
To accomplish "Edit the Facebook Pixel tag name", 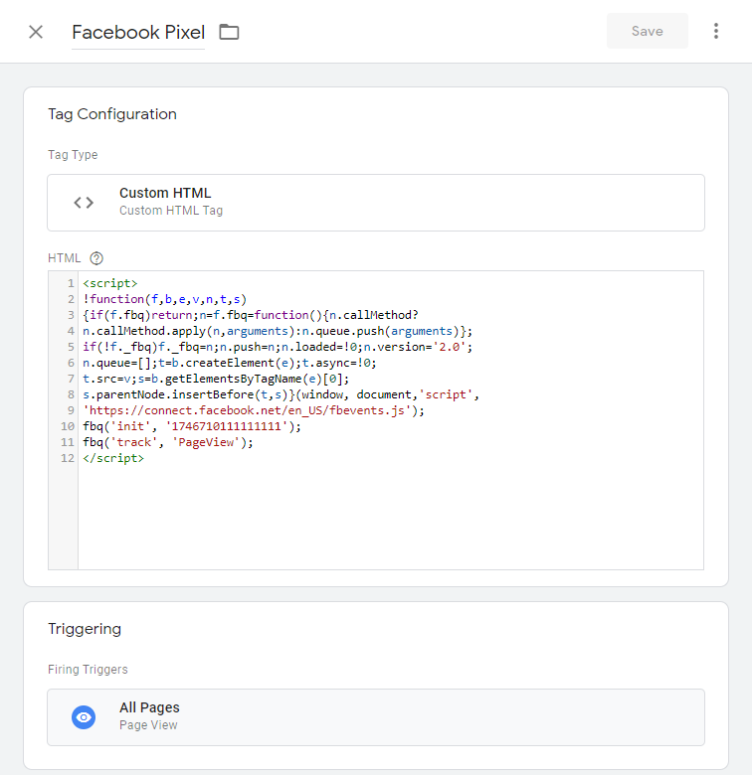I will pyautogui.click(x=138, y=33).
